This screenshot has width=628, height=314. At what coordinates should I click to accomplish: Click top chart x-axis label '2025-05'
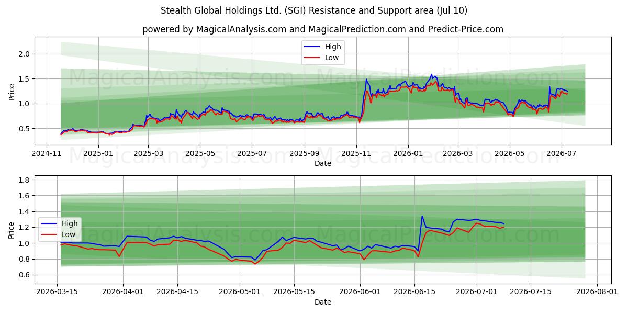point(200,154)
